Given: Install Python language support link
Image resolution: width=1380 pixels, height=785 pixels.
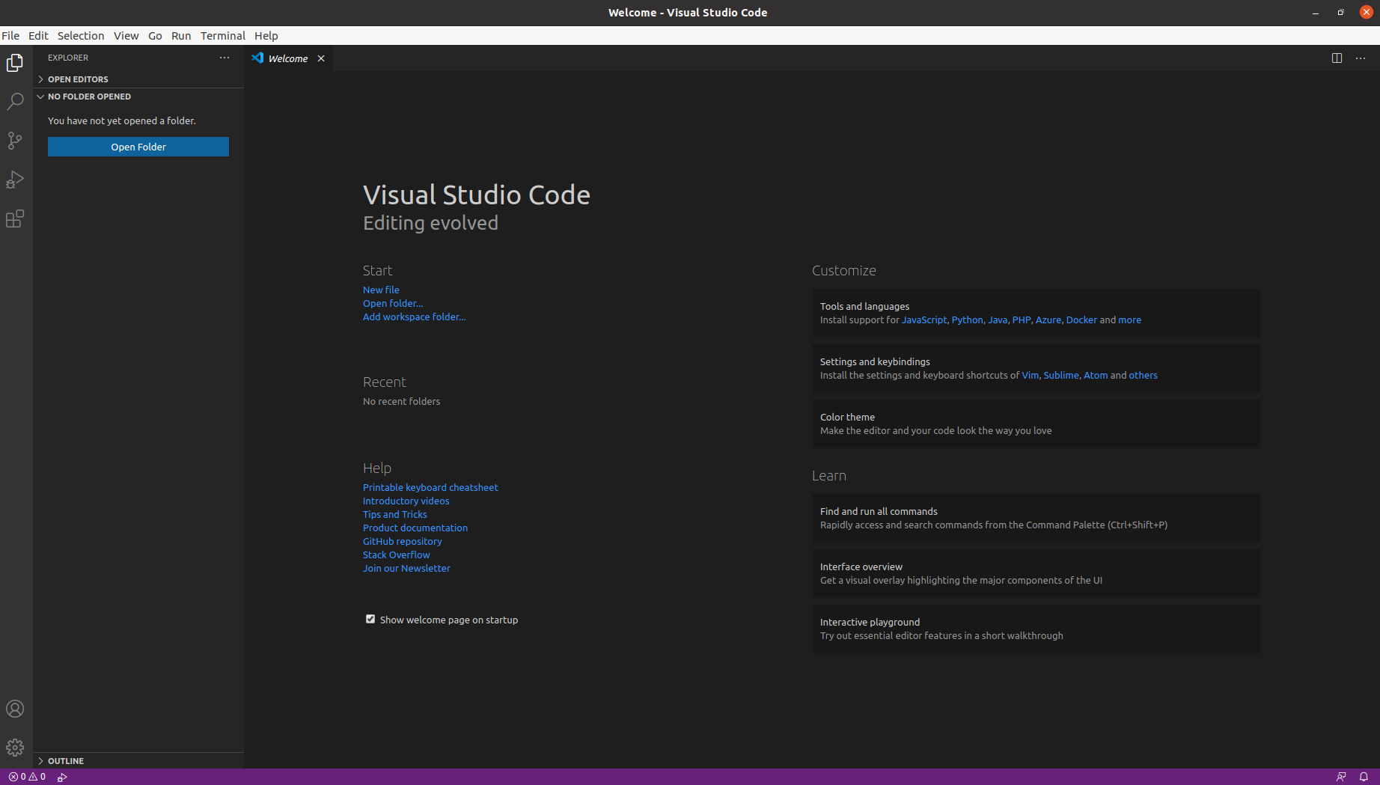Looking at the screenshot, I should tap(967, 320).
